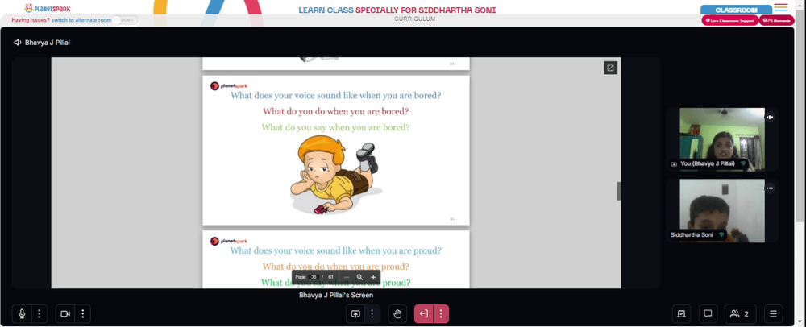Image resolution: width=806 pixels, height=327 pixels.
Task: Leave the classroom session
Action: click(424, 313)
